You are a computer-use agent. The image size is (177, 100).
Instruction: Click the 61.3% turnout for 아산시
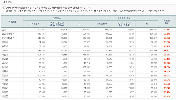(x=167, y=51)
